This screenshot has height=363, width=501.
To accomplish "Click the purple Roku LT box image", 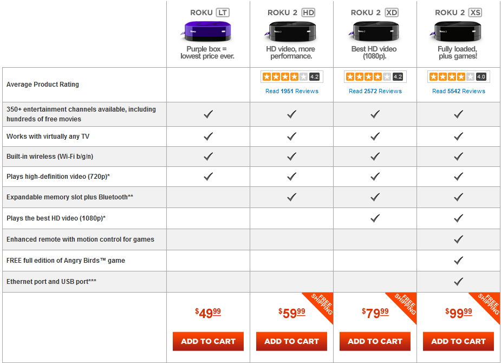I will tap(207, 31).
